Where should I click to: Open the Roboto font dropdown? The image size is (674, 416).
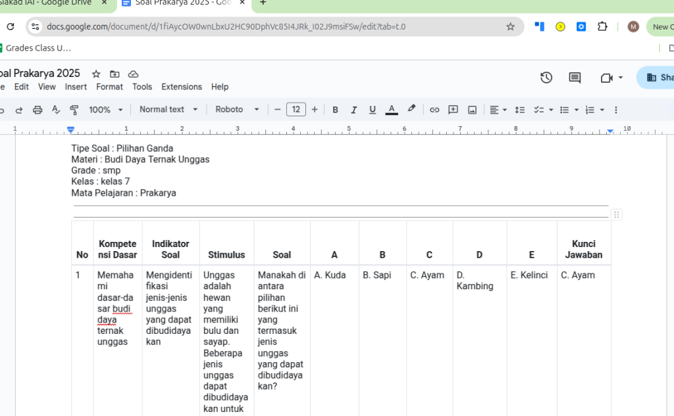pos(237,110)
